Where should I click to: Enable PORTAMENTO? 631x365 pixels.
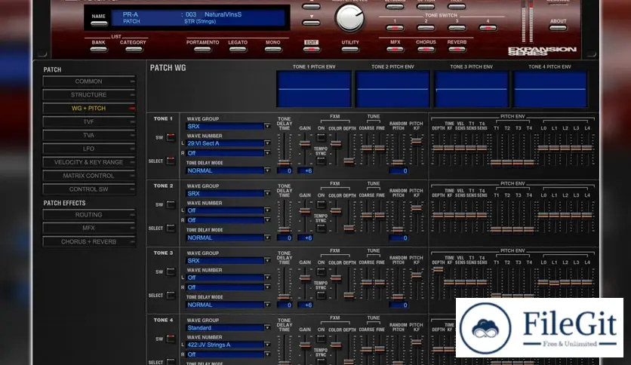tap(202, 50)
